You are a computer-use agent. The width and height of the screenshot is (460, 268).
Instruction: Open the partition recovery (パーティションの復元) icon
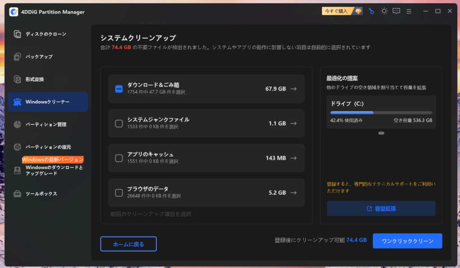[x=18, y=147]
